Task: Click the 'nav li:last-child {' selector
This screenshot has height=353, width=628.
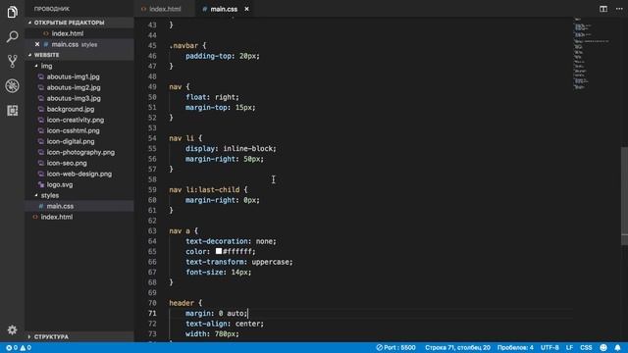Action: tap(208, 189)
